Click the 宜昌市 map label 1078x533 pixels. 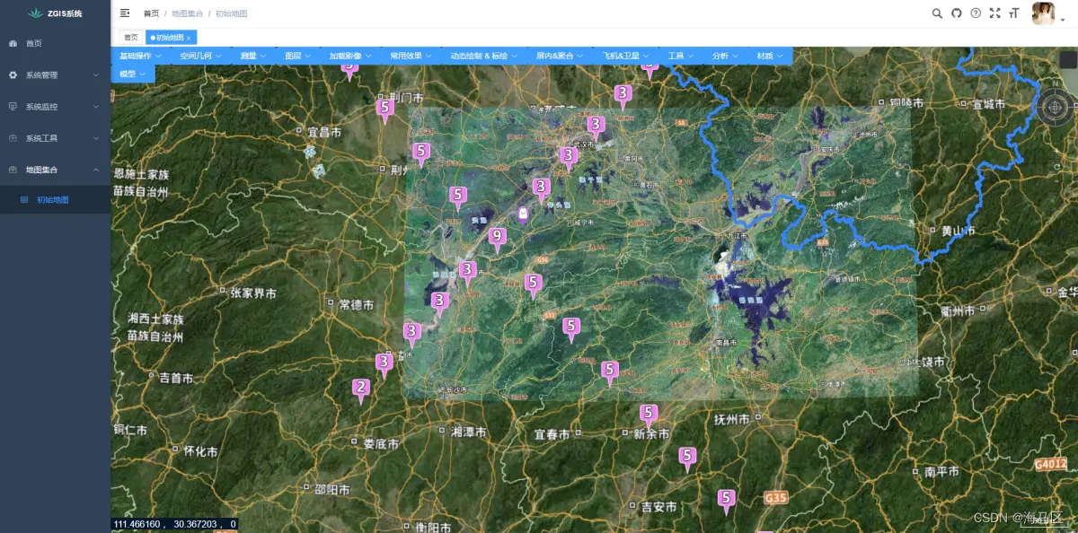324,131
